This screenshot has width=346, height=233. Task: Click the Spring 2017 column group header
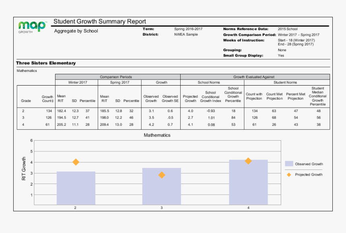[x=119, y=82]
